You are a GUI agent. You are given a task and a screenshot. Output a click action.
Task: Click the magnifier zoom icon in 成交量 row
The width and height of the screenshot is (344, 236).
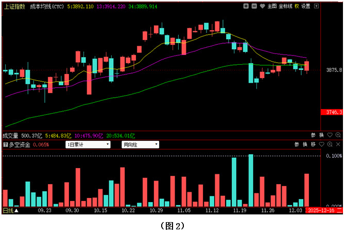338,136
